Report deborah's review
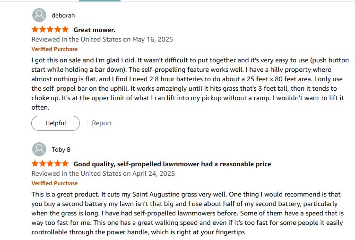355x240 pixels. [102, 123]
